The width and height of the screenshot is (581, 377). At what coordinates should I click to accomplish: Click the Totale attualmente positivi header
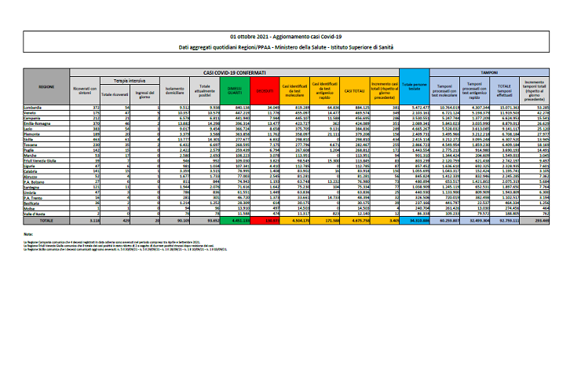pos(204,90)
